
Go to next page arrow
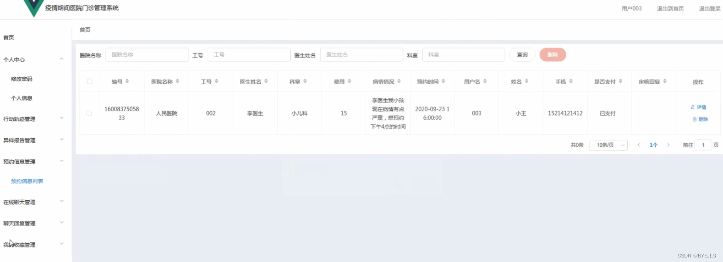click(668, 145)
